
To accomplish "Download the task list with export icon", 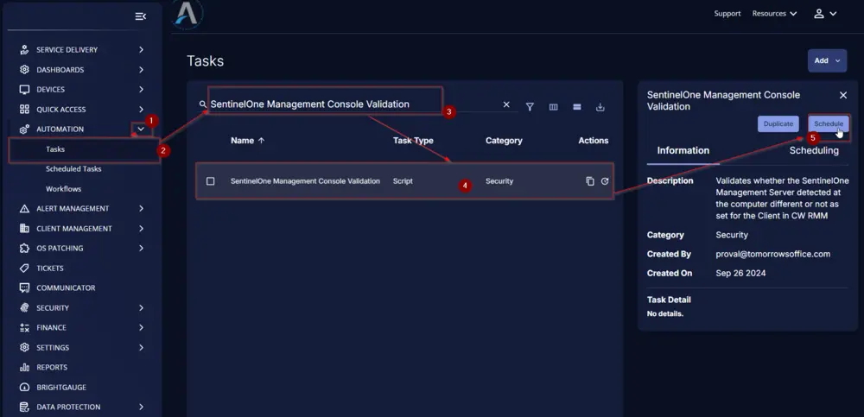I will [x=600, y=107].
